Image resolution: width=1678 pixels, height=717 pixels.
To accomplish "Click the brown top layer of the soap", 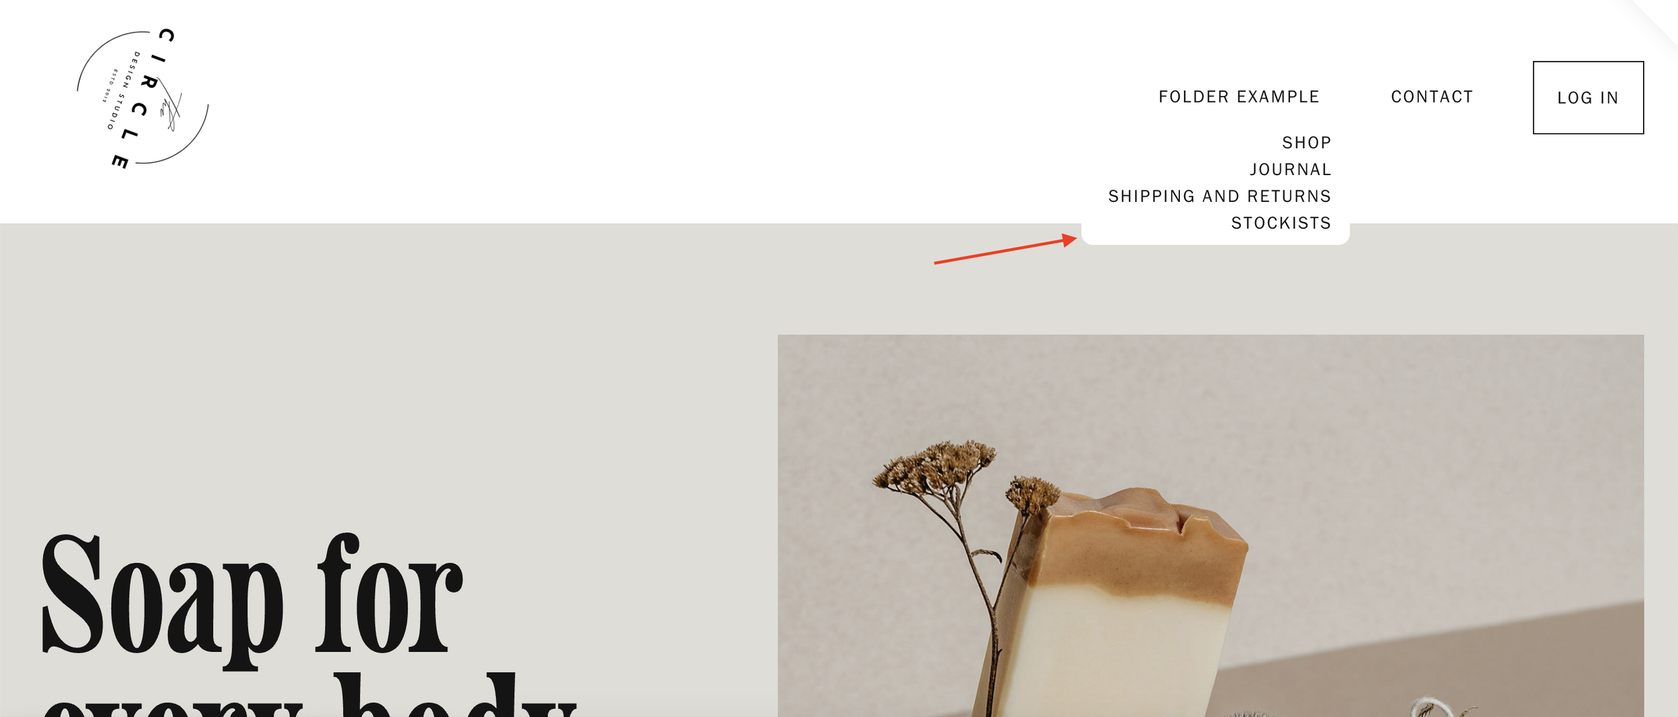I will (x=1141, y=543).
